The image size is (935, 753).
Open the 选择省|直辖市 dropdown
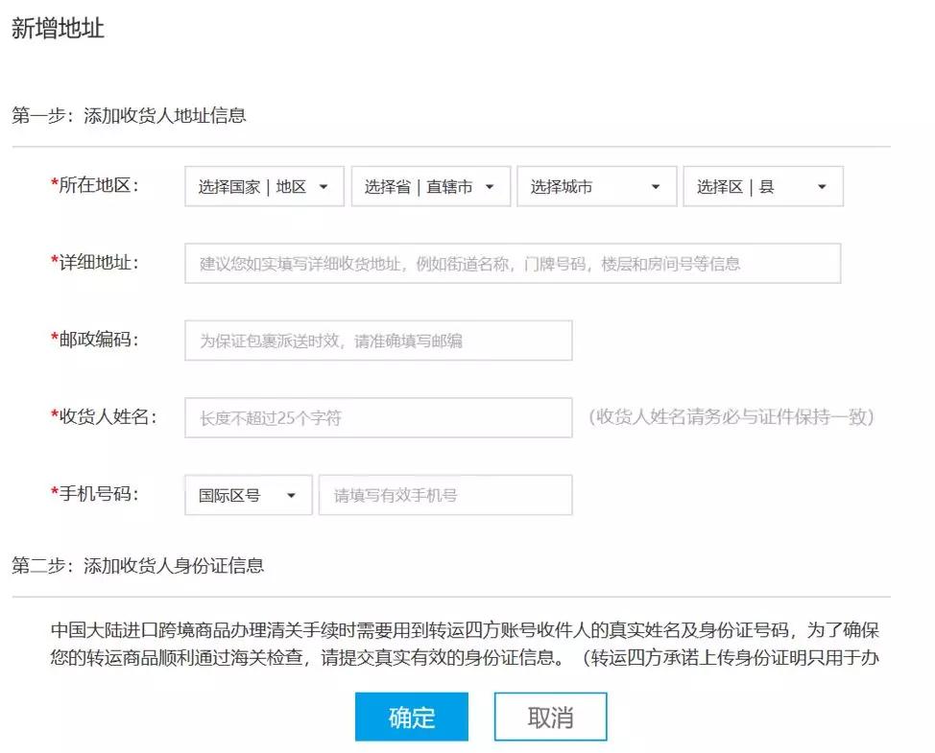pyautogui.click(x=430, y=186)
